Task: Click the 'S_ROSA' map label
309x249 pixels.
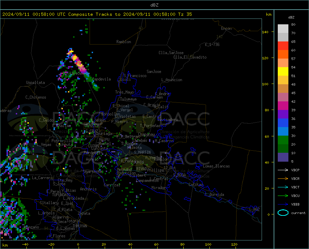Action: [179, 175]
